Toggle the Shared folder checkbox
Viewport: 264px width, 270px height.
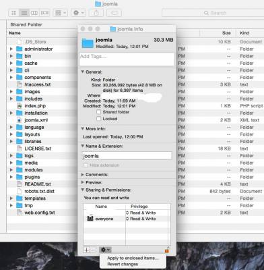click(x=98, y=112)
